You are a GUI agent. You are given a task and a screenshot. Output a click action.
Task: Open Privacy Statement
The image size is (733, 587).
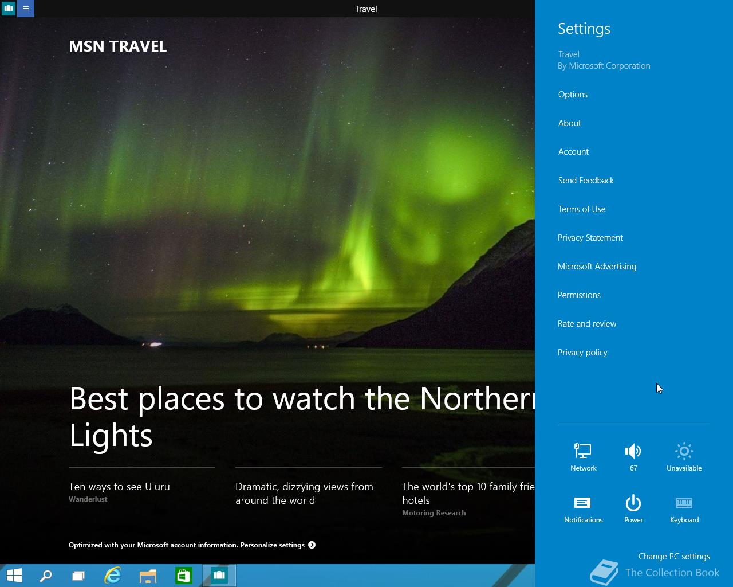click(590, 238)
